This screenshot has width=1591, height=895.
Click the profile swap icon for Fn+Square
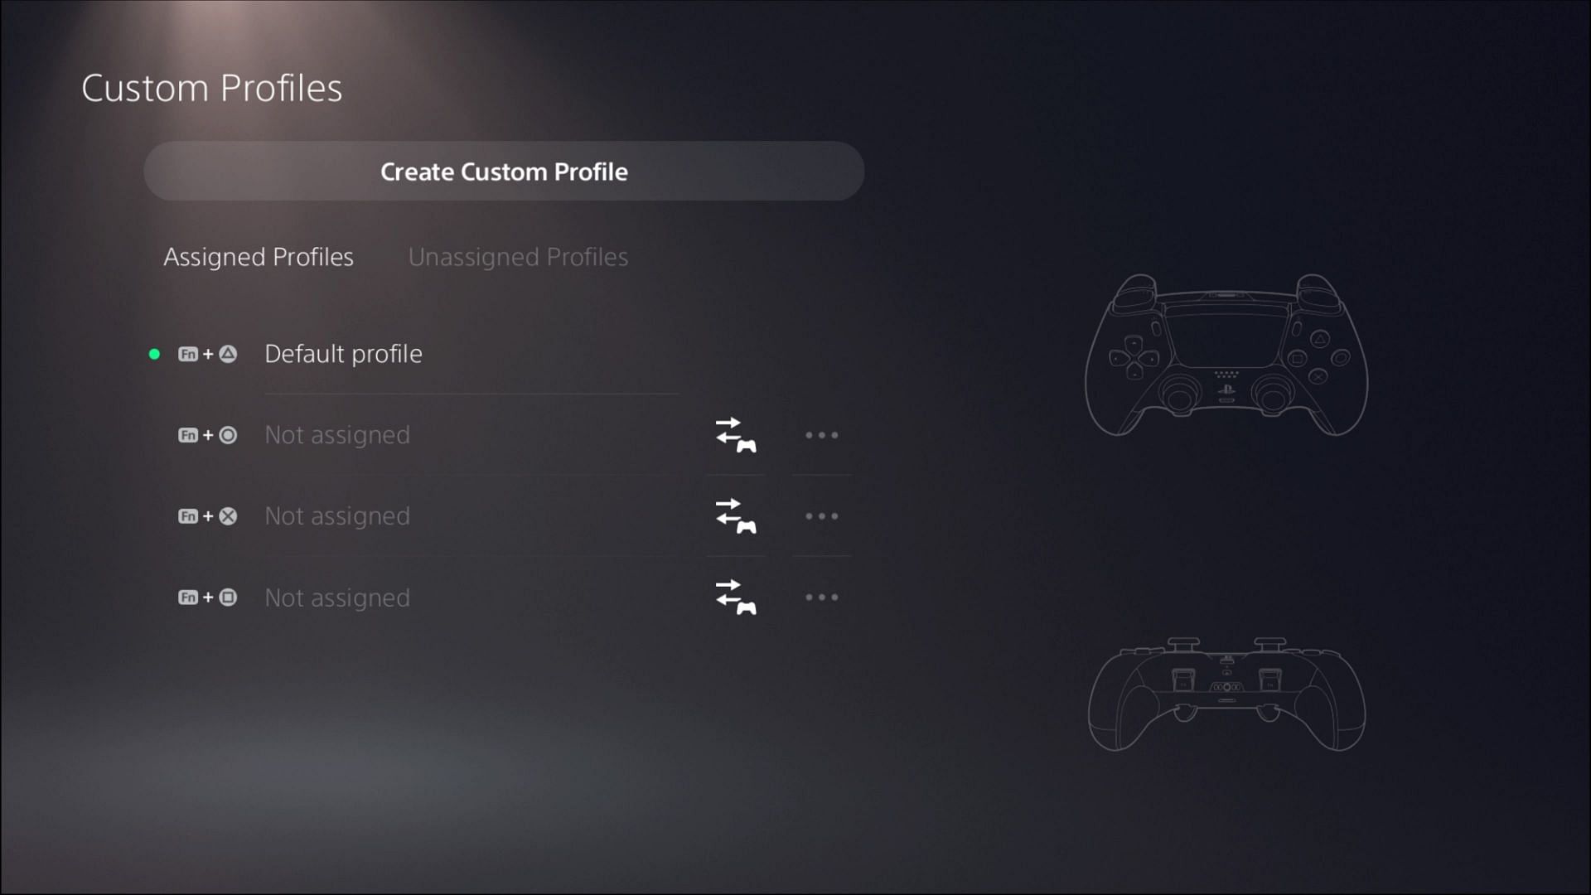click(734, 597)
